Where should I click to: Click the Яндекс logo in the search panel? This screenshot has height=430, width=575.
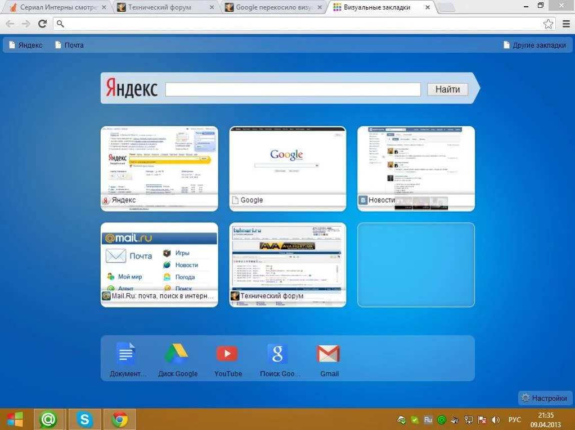(132, 88)
